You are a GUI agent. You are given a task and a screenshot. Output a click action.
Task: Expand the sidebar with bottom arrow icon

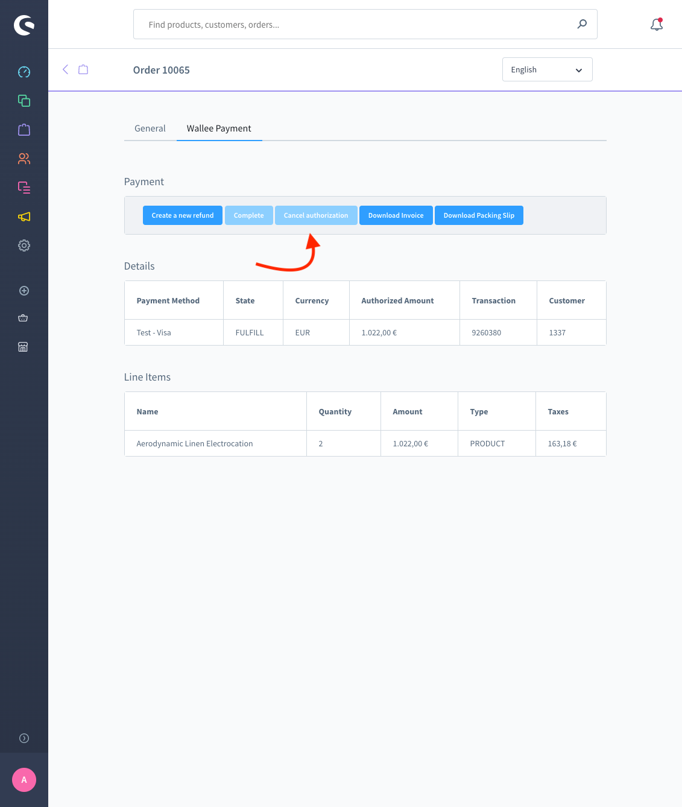pyautogui.click(x=24, y=738)
